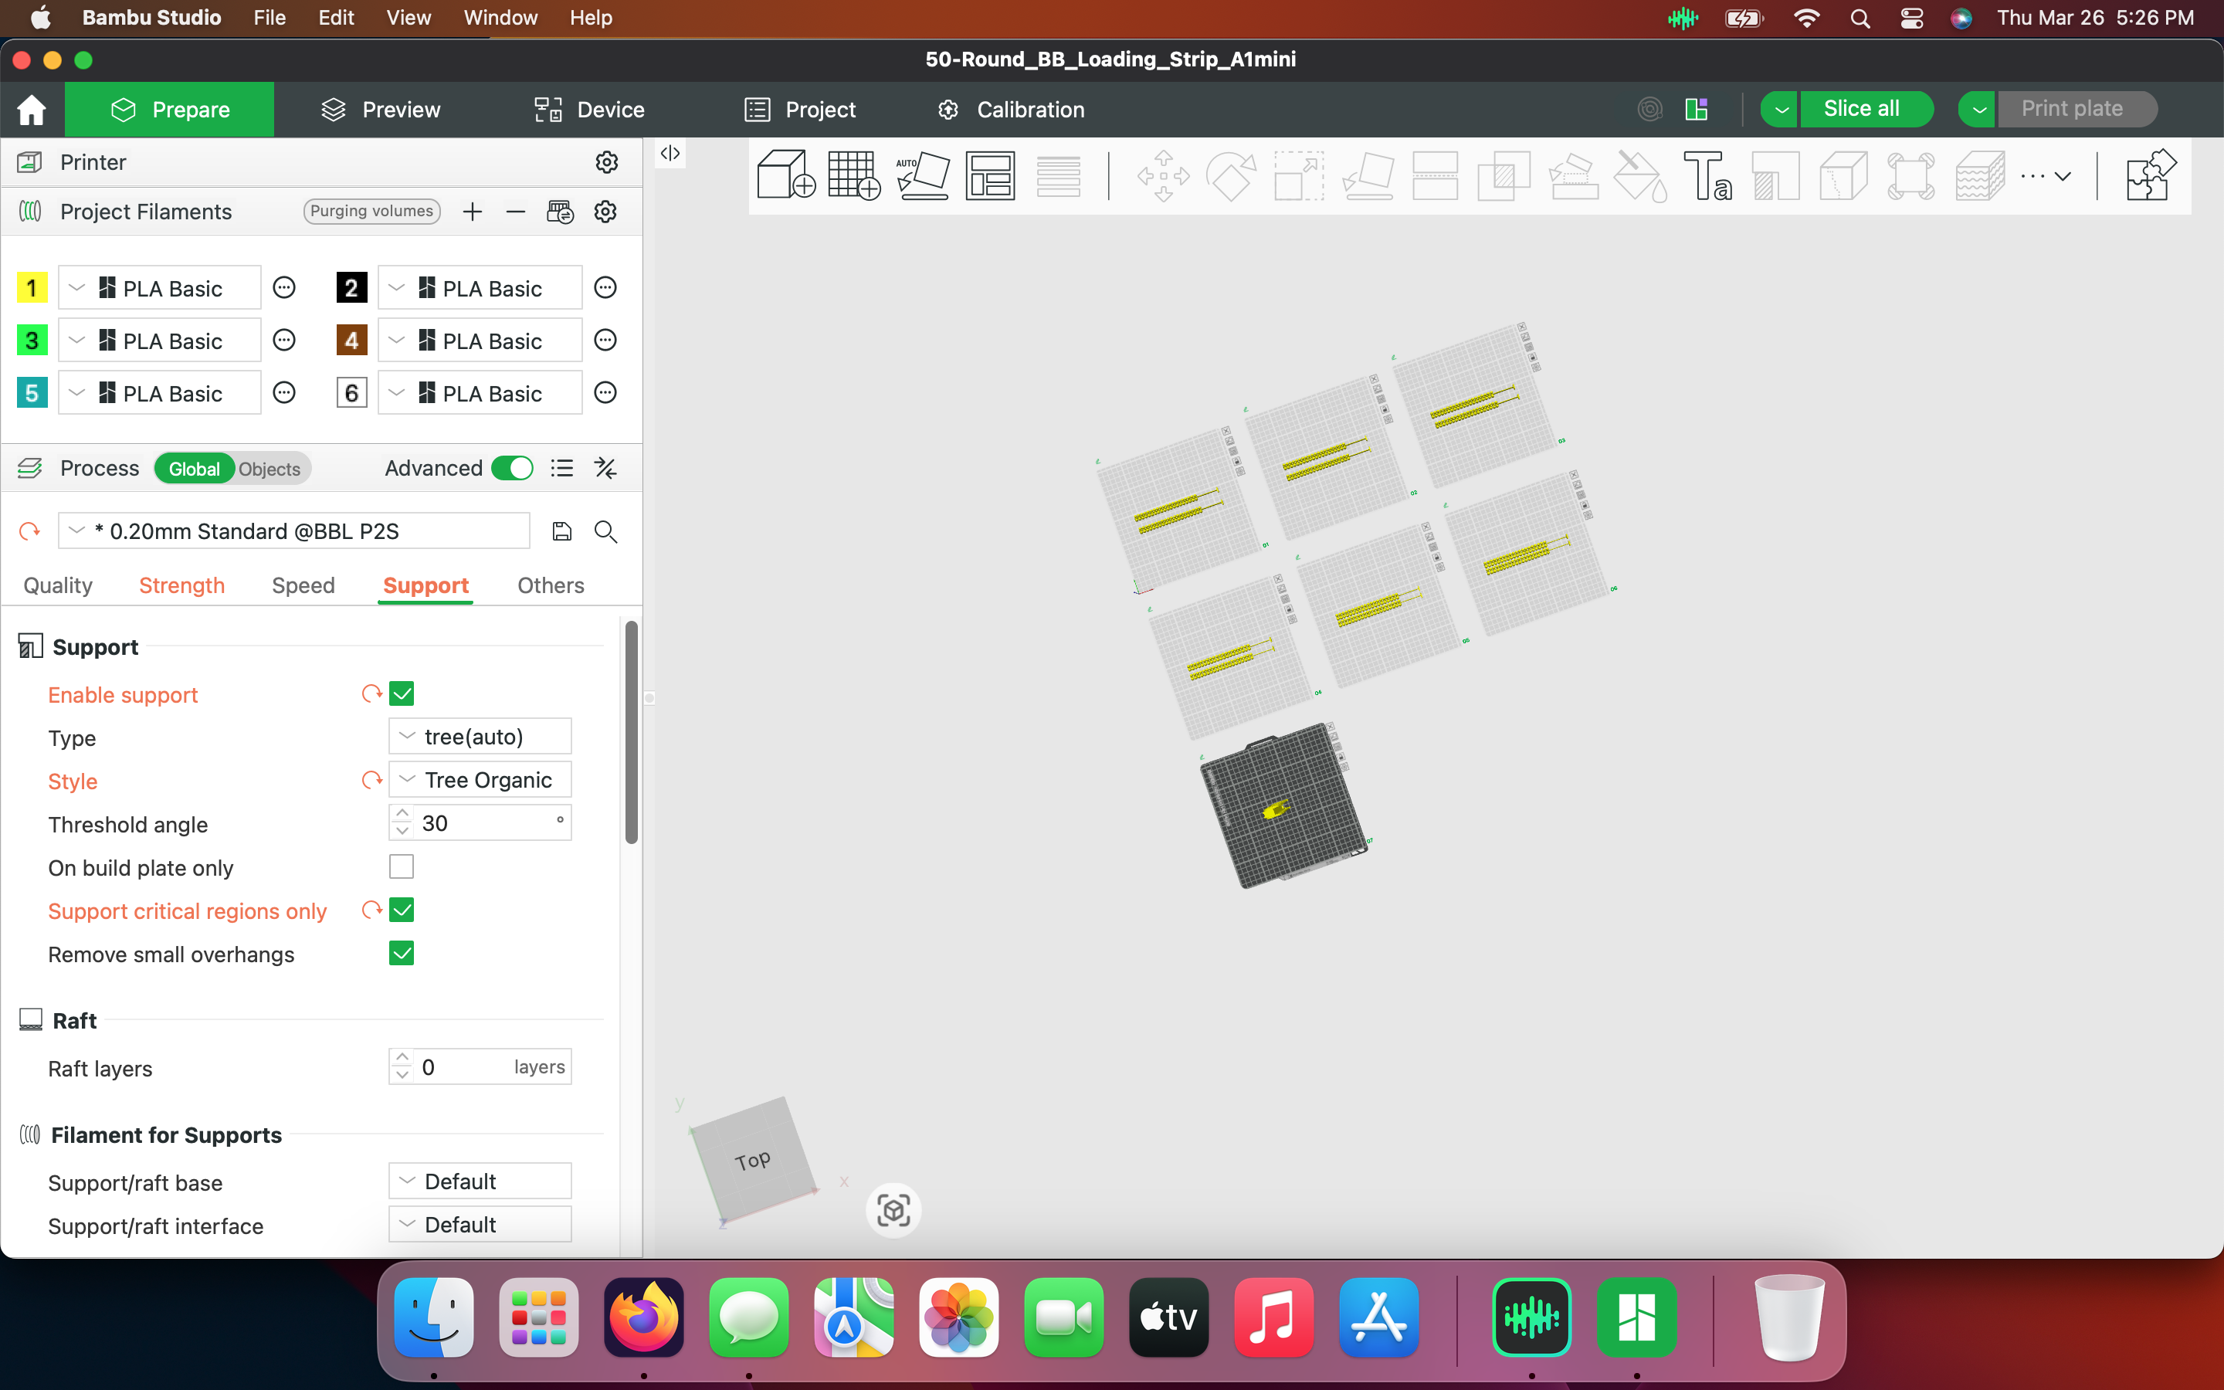2224x1390 pixels.
Task: Click the Add cube primitive toolbar icon
Action: point(786,175)
